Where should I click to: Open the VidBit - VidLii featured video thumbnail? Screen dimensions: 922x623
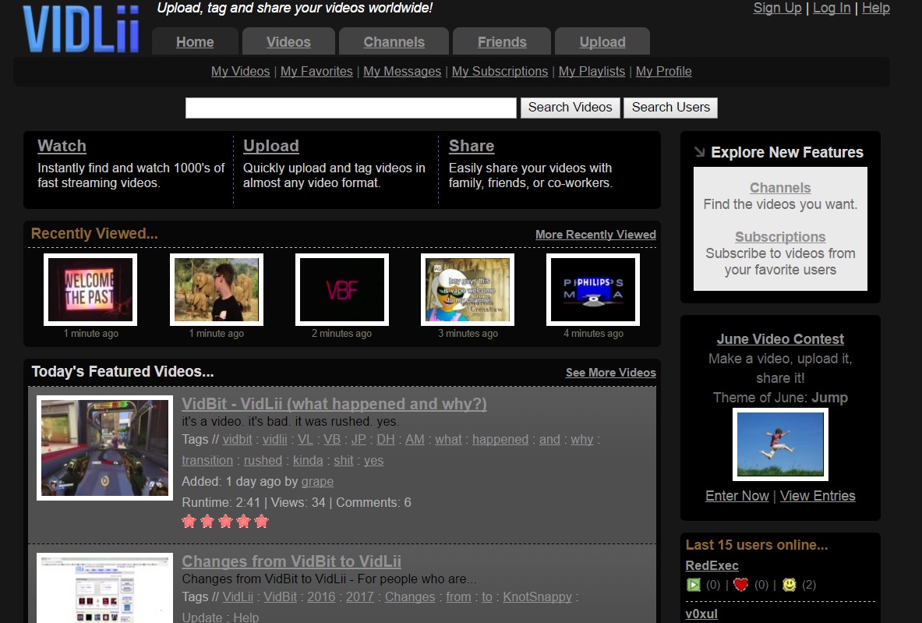(104, 448)
